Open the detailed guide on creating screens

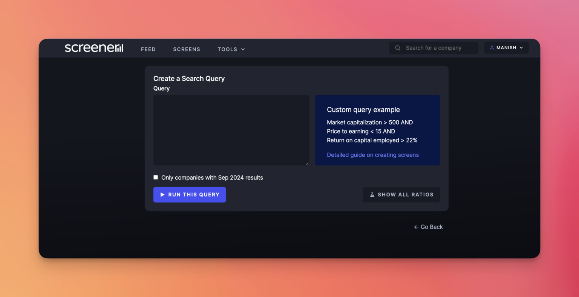click(372, 155)
